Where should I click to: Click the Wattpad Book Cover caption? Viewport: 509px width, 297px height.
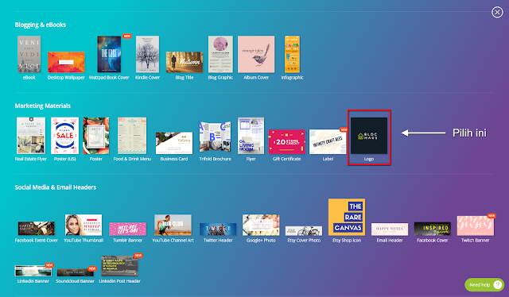[109, 78]
